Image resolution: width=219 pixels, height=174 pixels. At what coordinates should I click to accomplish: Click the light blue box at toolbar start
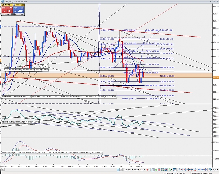click(118, 170)
